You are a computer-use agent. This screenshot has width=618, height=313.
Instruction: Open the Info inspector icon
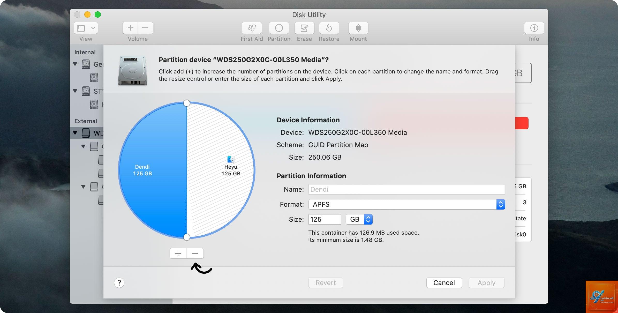534,28
